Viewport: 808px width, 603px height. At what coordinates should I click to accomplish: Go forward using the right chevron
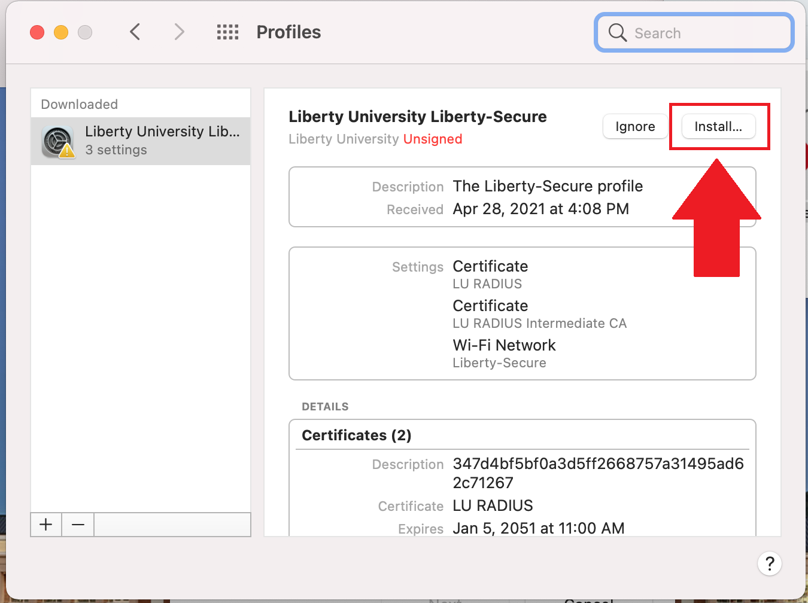pos(179,32)
